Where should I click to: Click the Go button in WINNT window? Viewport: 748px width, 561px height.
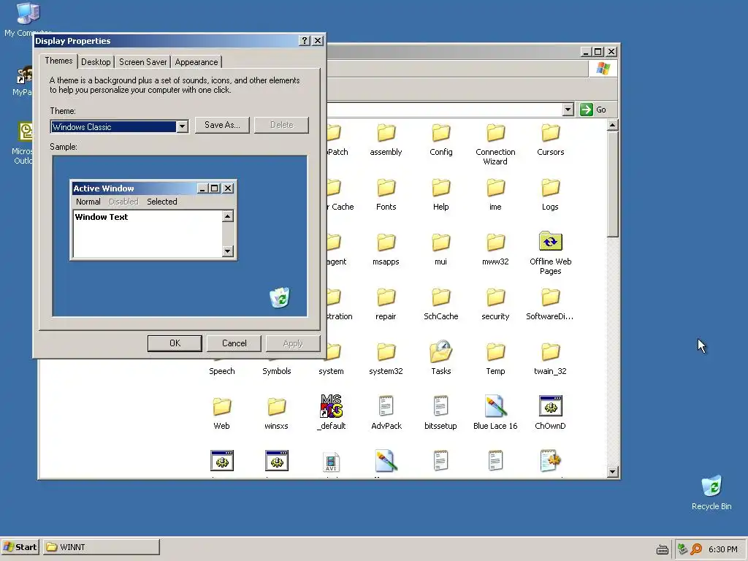click(593, 110)
